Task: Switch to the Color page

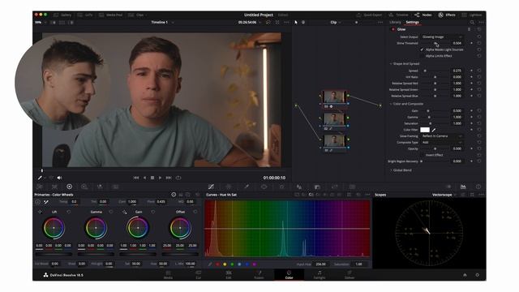Action: [x=289, y=274]
